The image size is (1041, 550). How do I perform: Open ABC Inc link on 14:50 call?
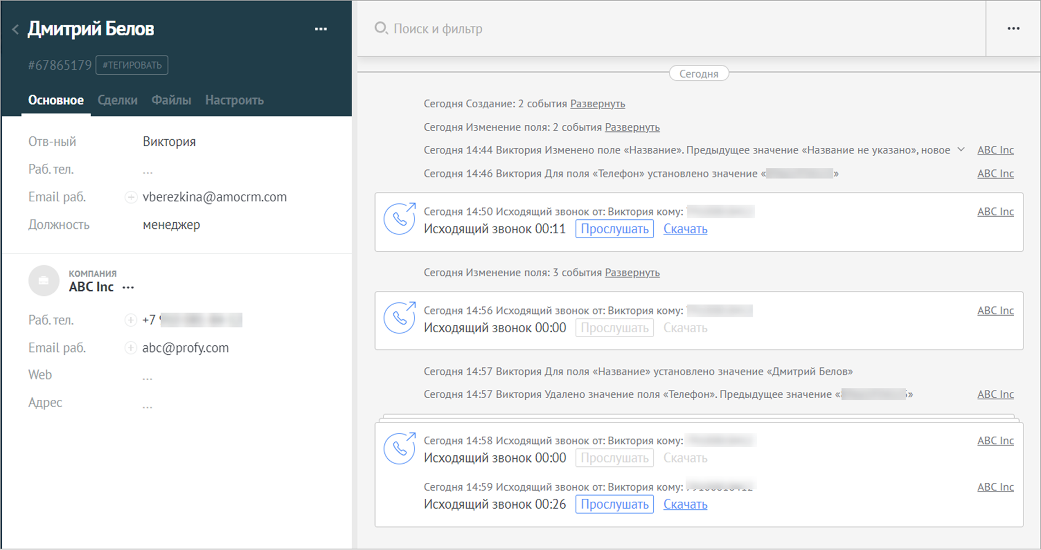tap(995, 211)
